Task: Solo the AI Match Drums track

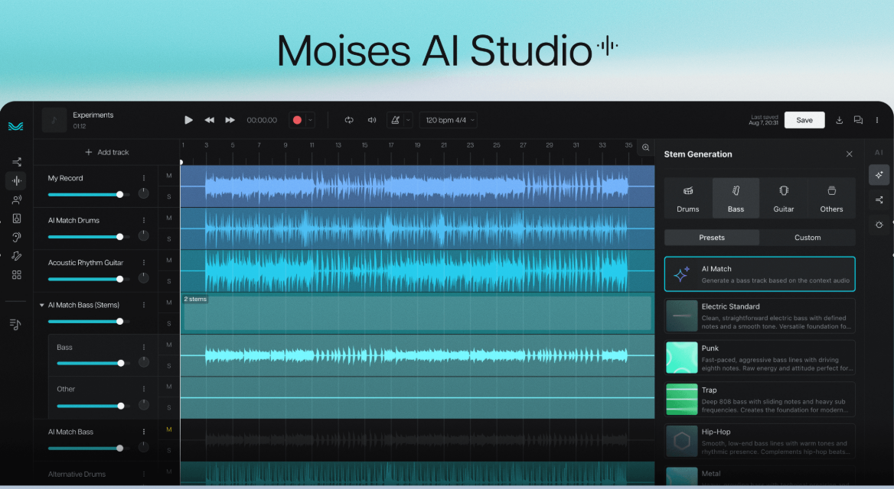Action: [x=168, y=238]
